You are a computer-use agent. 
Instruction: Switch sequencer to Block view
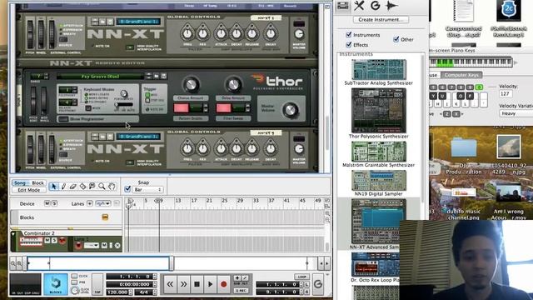[x=37, y=183]
